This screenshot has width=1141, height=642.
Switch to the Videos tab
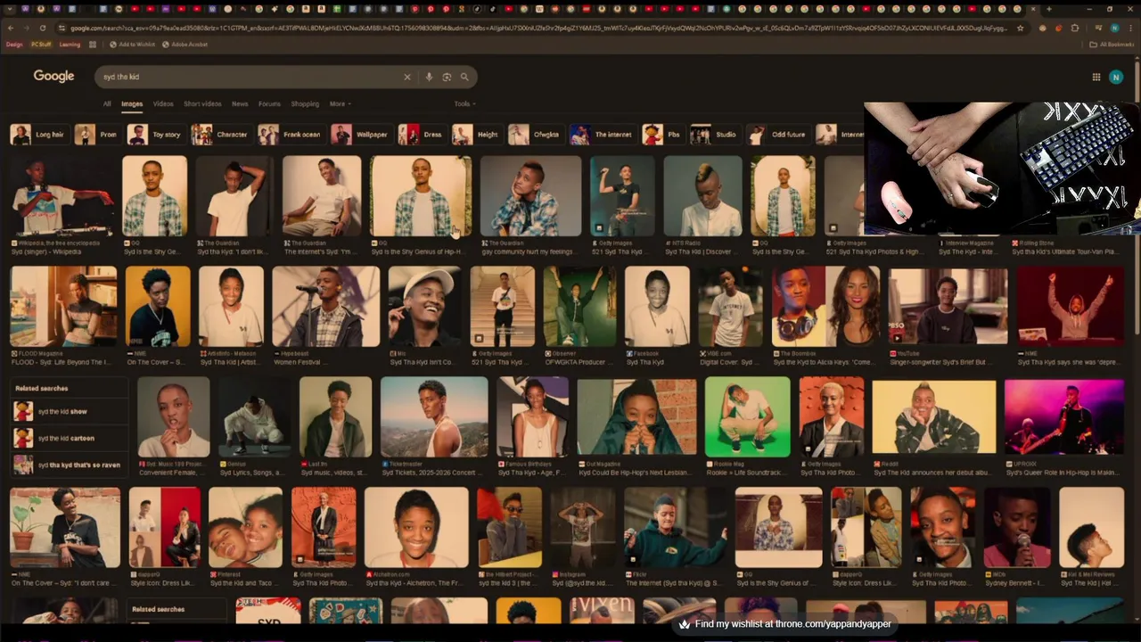[x=163, y=103]
